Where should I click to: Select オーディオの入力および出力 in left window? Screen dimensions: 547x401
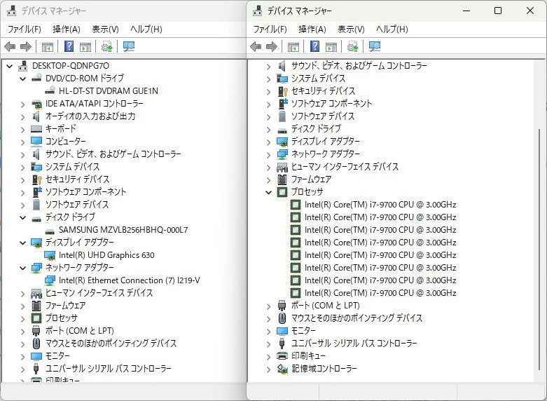[x=90, y=116]
